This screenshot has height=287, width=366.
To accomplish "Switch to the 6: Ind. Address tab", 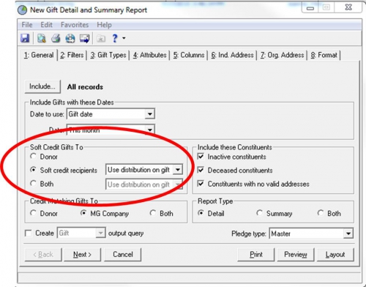I will (x=232, y=55).
